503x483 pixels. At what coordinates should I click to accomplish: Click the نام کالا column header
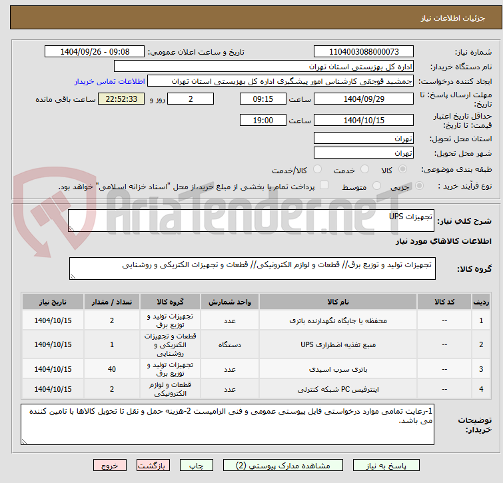338,302
